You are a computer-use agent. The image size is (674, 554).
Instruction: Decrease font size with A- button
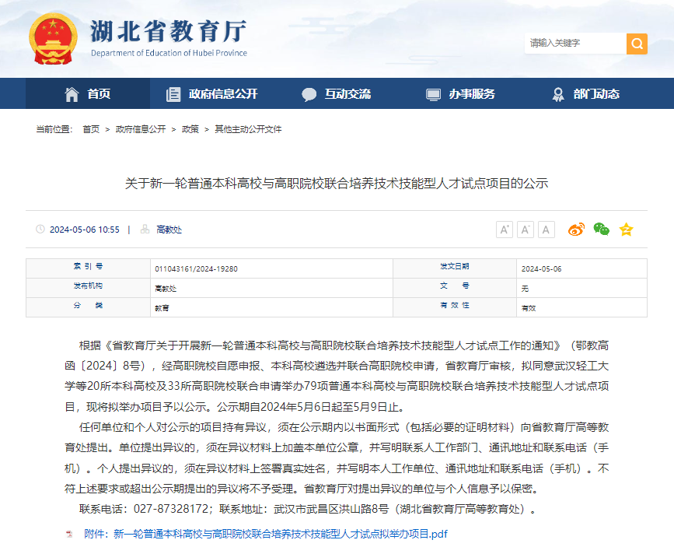[x=526, y=229]
